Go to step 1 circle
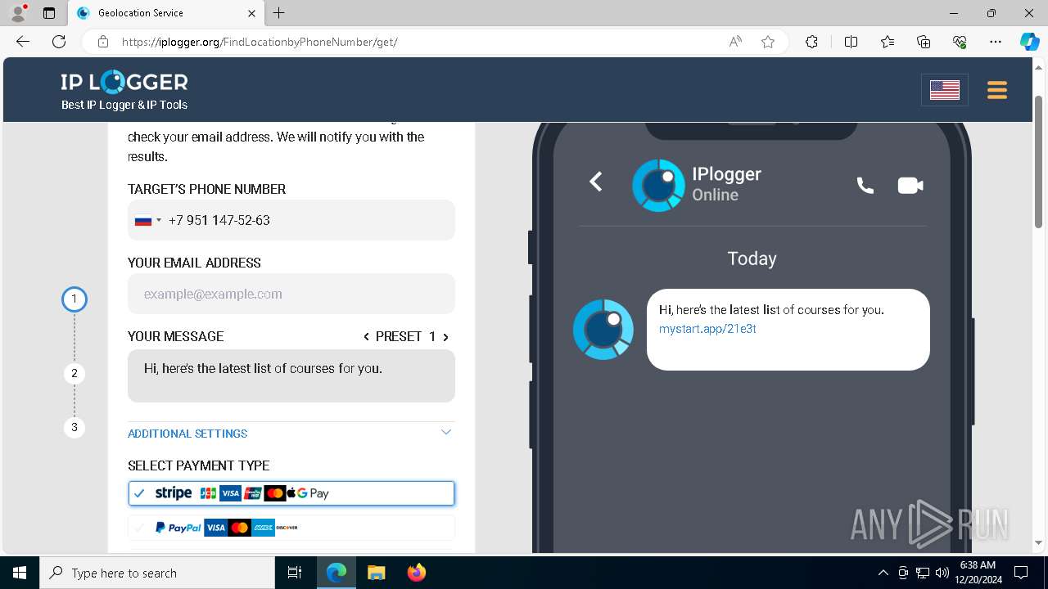The height and width of the screenshot is (589, 1048). [x=74, y=299]
